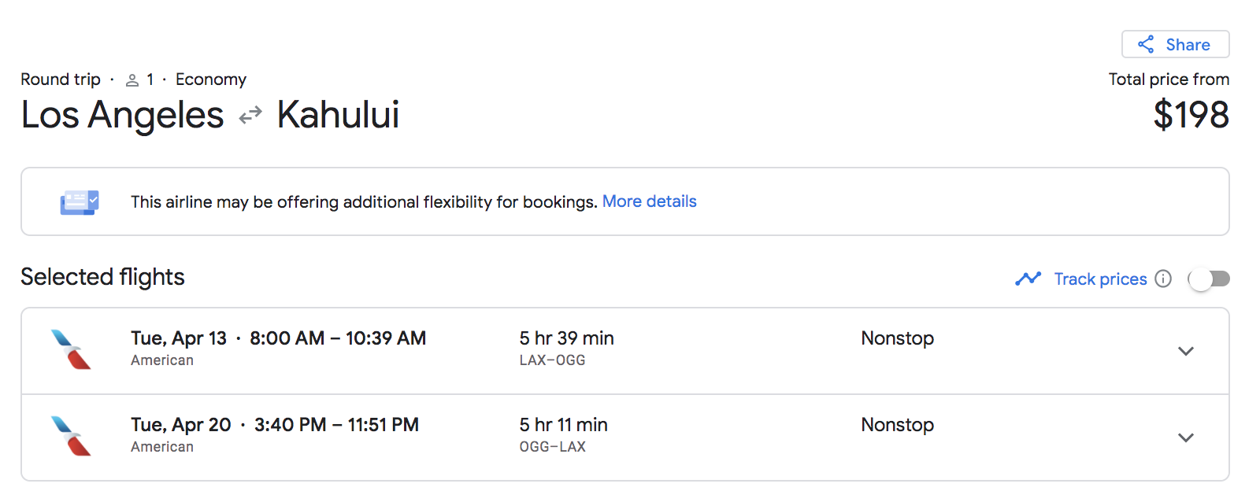1260x502 pixels.
Task: Expand the Apr 13 LAX-OGG flight details
Action: point(1186,352)
